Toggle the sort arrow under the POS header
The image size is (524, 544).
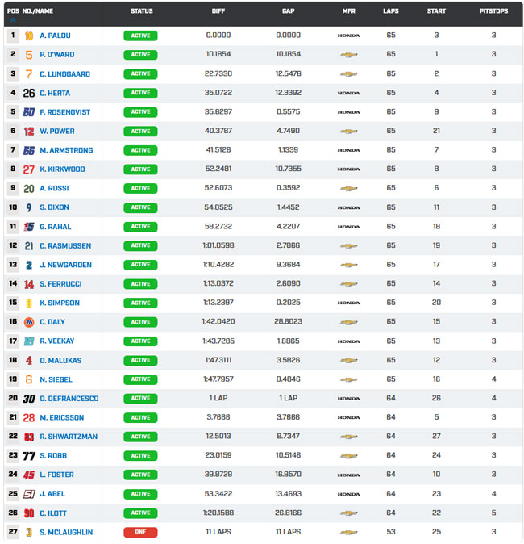13,20
